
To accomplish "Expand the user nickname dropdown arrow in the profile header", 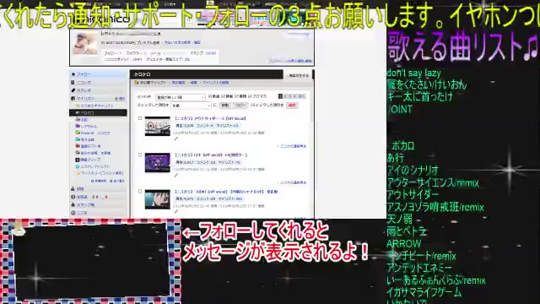I will click(x=159, y=34).
